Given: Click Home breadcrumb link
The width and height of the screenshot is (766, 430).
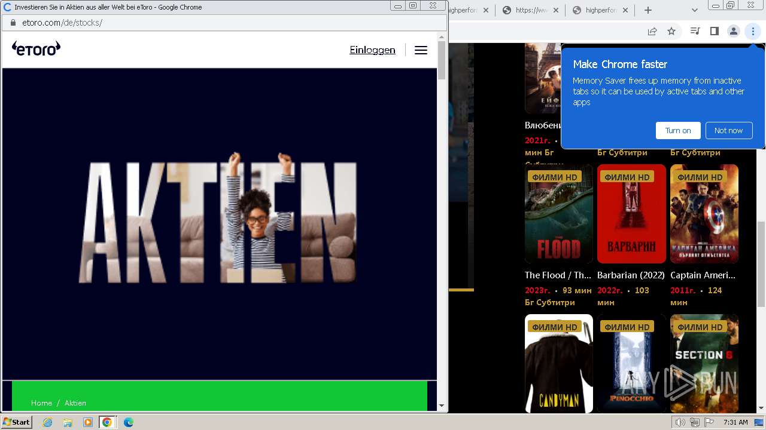Looking at the screenshot, I should click(x=41, y=403).
